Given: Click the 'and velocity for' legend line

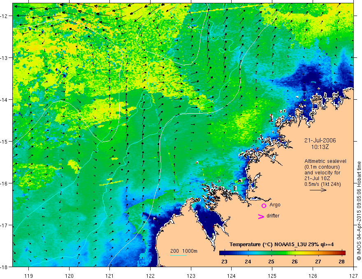Looking at the screenshot, I should pyautogui.click(x=322, y=173).
